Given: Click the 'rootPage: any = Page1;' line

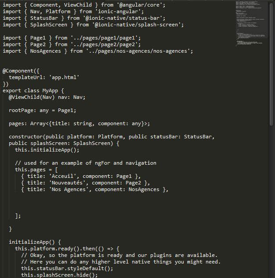Looking at the screenshot, I should (42, 111).
